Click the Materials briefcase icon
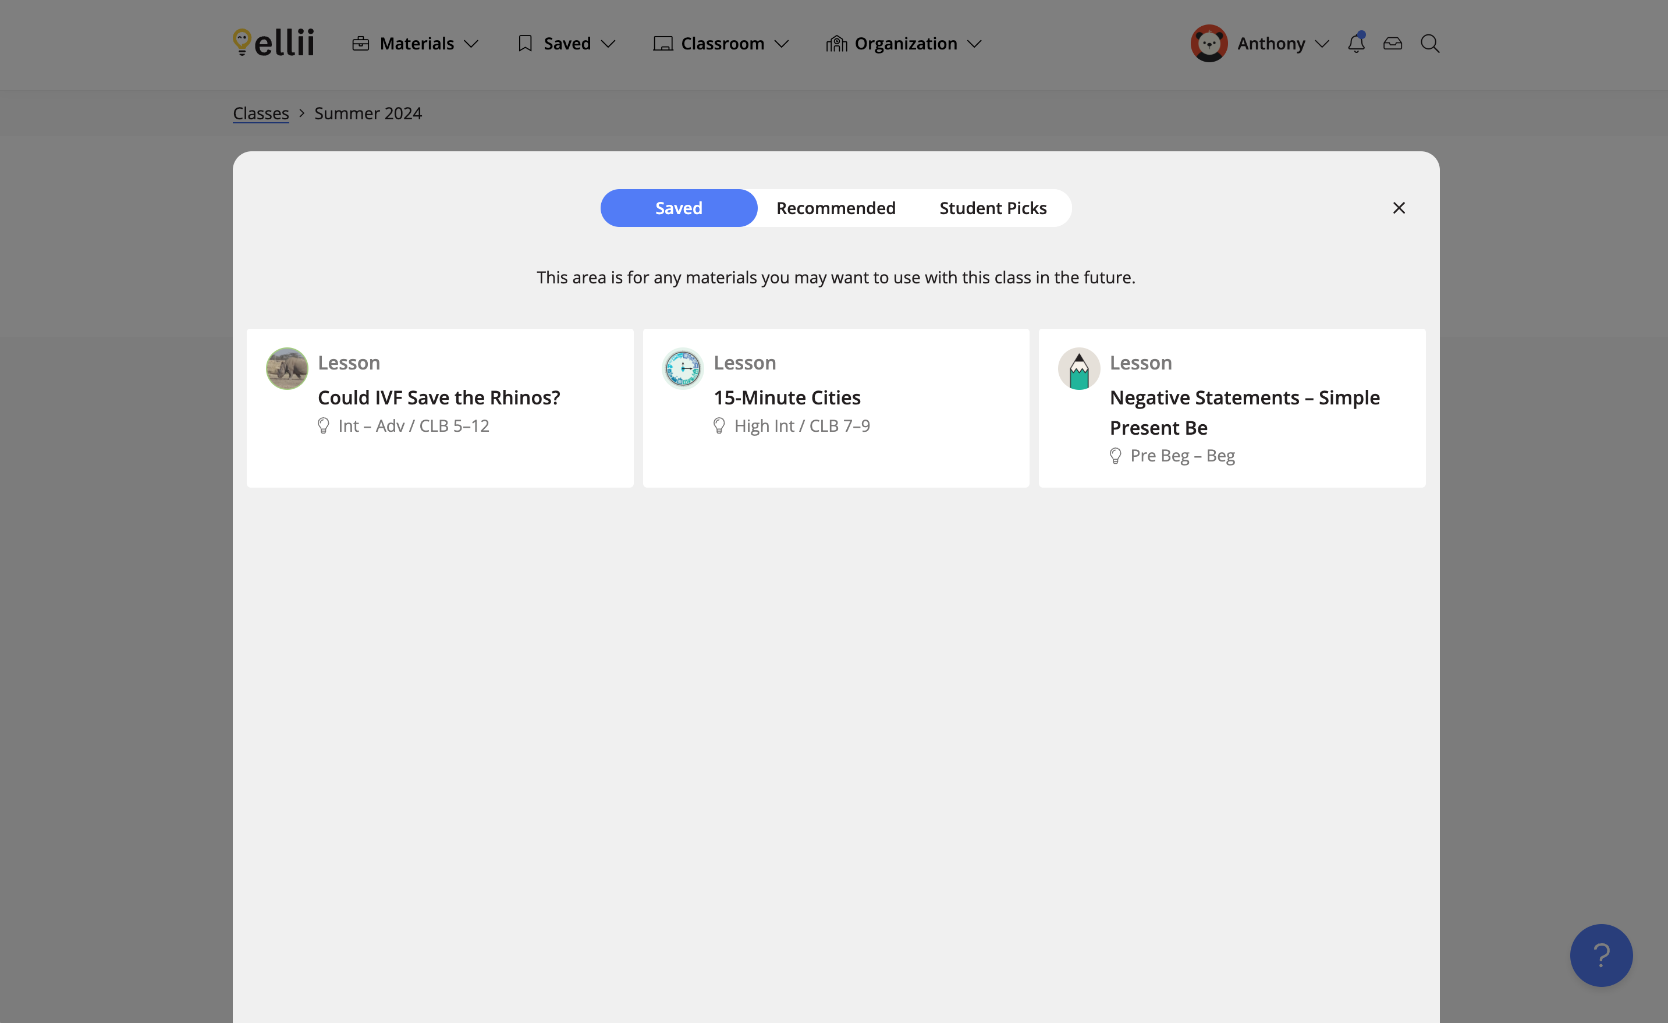The width and height of the screenshot is (1668, 1023). pos(361,43)
